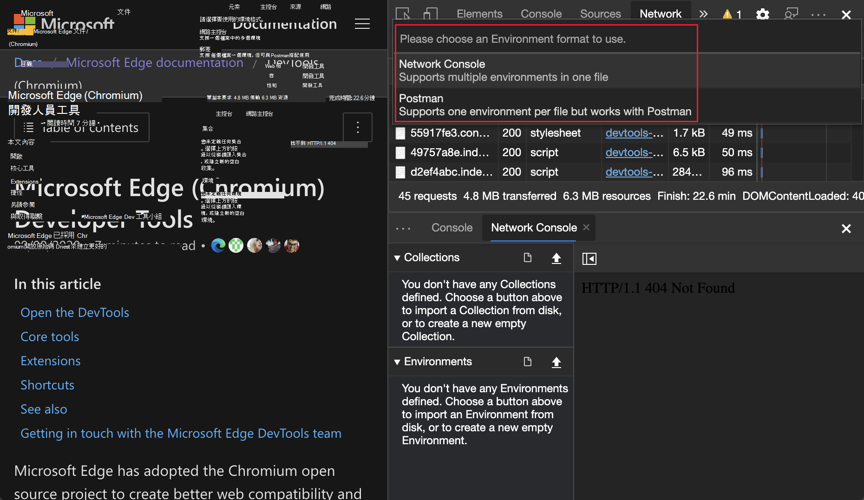Screen dimensions: 864x500
Task: Collapse the Environments section
Action: (x=397, y=362)
